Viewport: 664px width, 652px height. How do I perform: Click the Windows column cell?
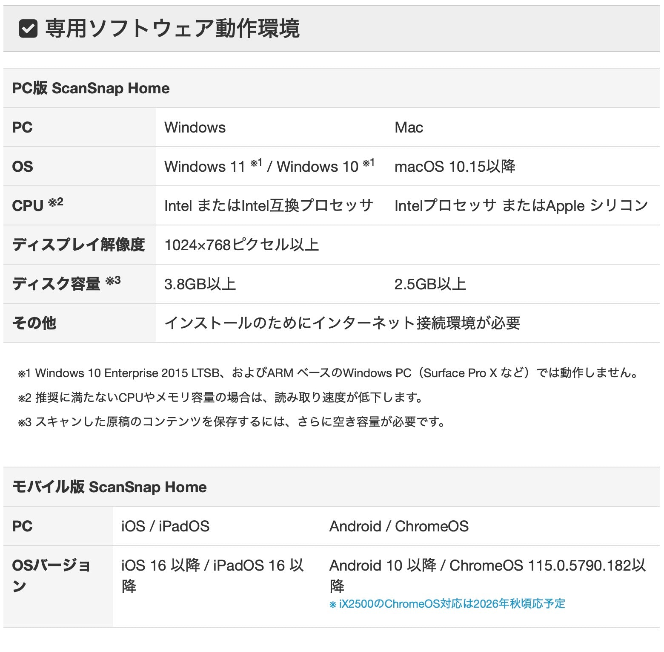pyautogui.click(x=270, y=127)
